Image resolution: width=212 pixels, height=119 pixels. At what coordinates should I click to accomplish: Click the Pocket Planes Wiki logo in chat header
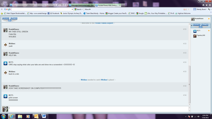tap(10, 20)
